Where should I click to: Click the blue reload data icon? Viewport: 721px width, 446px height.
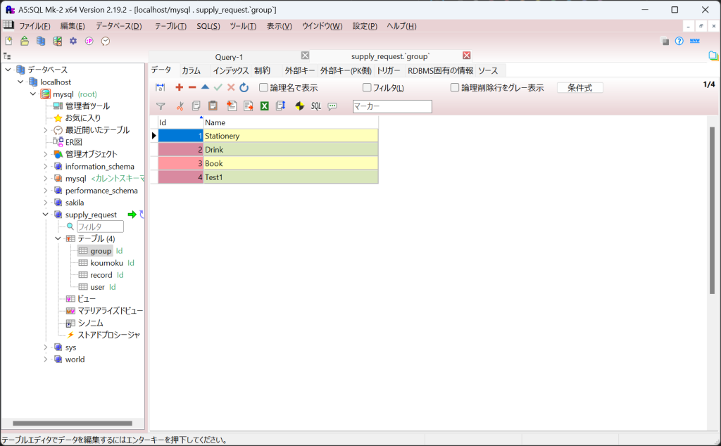pos(244,87)
